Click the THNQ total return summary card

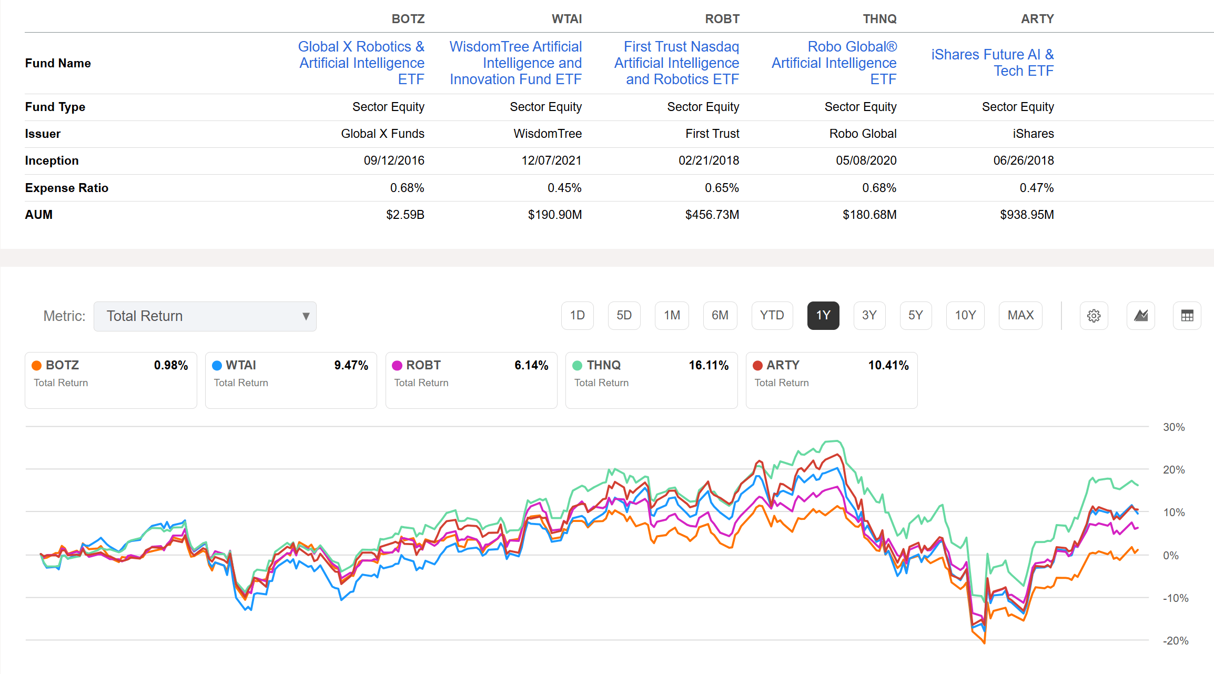tap(651, 380)
